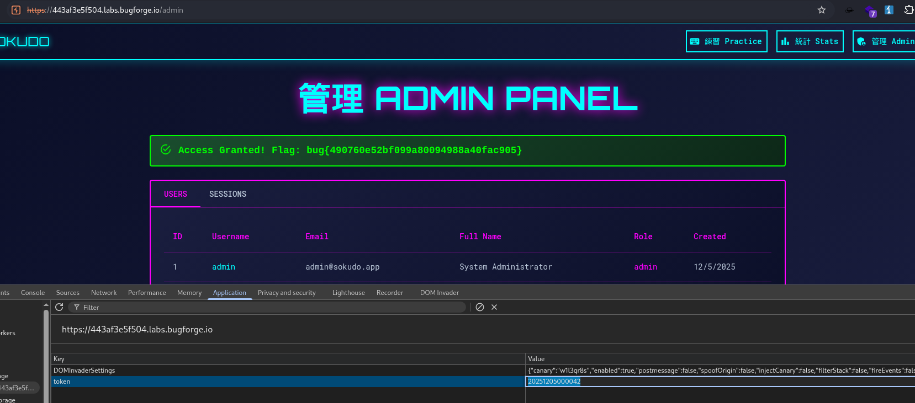Clear all storage entries icon
The height and width of the screenshot is (403, 915).
click(x=480, y=307)
